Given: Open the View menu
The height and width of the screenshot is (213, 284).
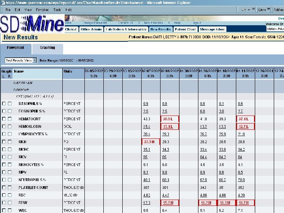Looking at the screenshot, I should (28, 9).
